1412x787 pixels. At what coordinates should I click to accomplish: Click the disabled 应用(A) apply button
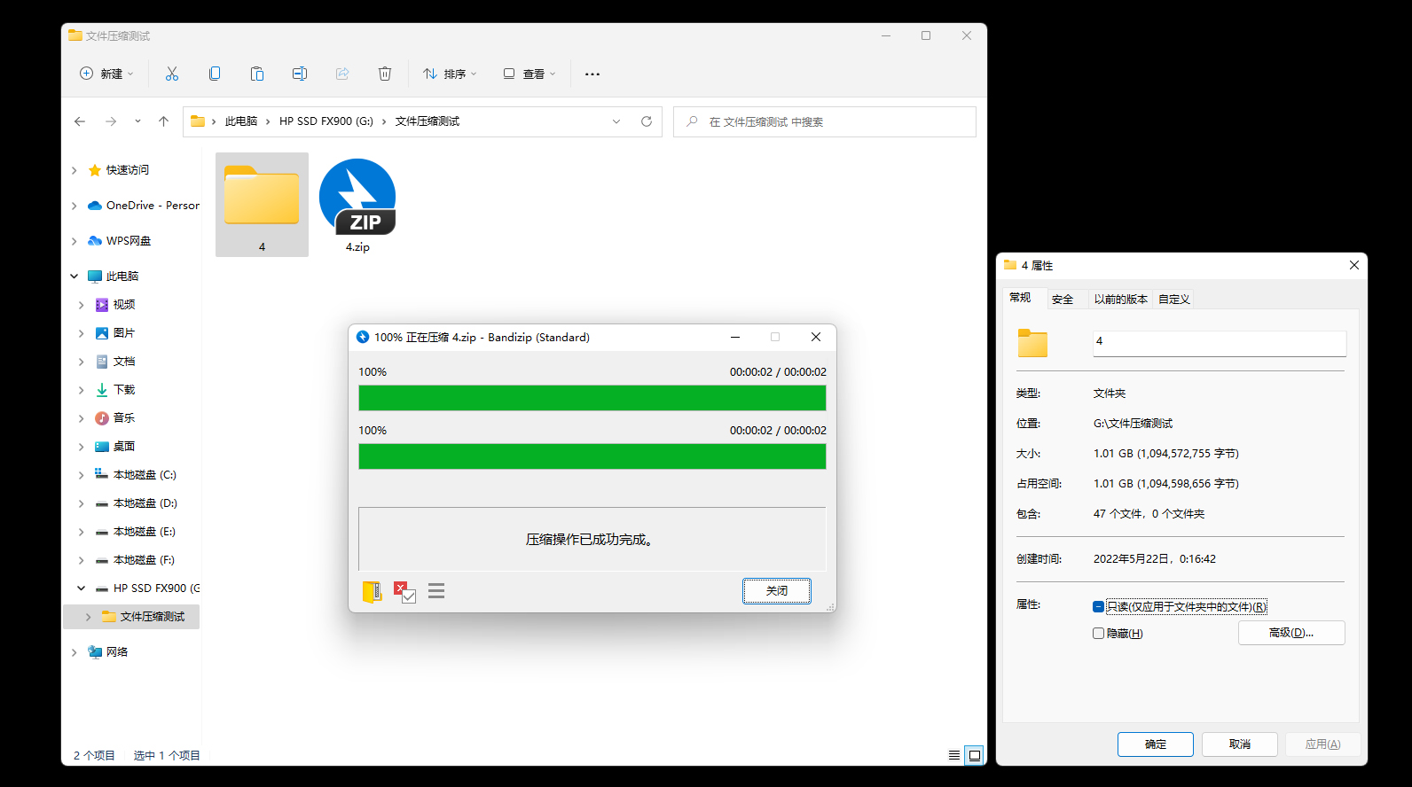(x=1323, y=744)
